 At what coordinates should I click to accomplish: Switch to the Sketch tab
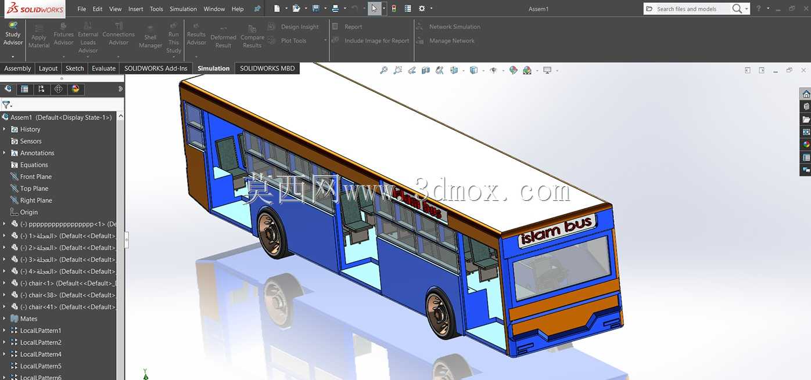74,68
